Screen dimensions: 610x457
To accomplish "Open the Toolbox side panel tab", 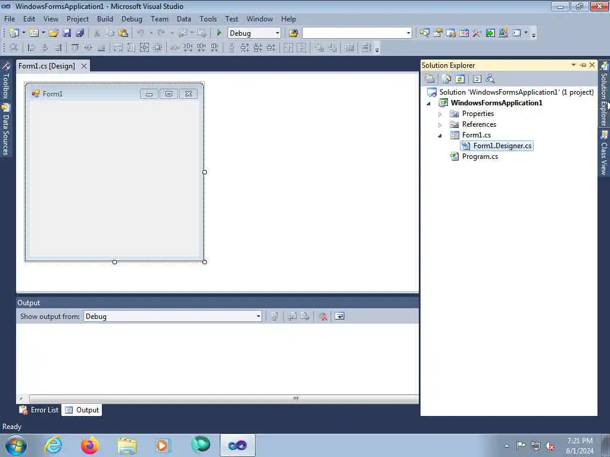I will 6,81.
